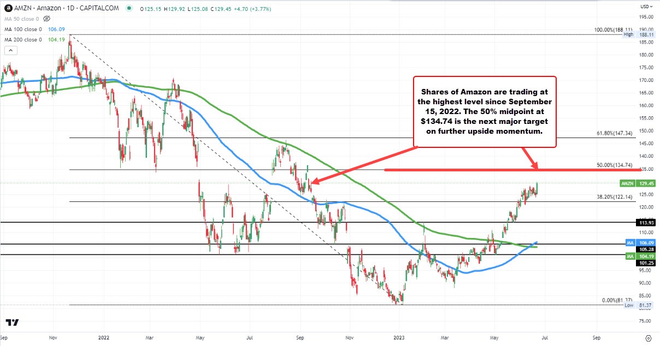Image resolution: width=660 pixels, height=346 pixels.
Task: Collapse the indicator legend with the arrow
Action: [10, 51]
